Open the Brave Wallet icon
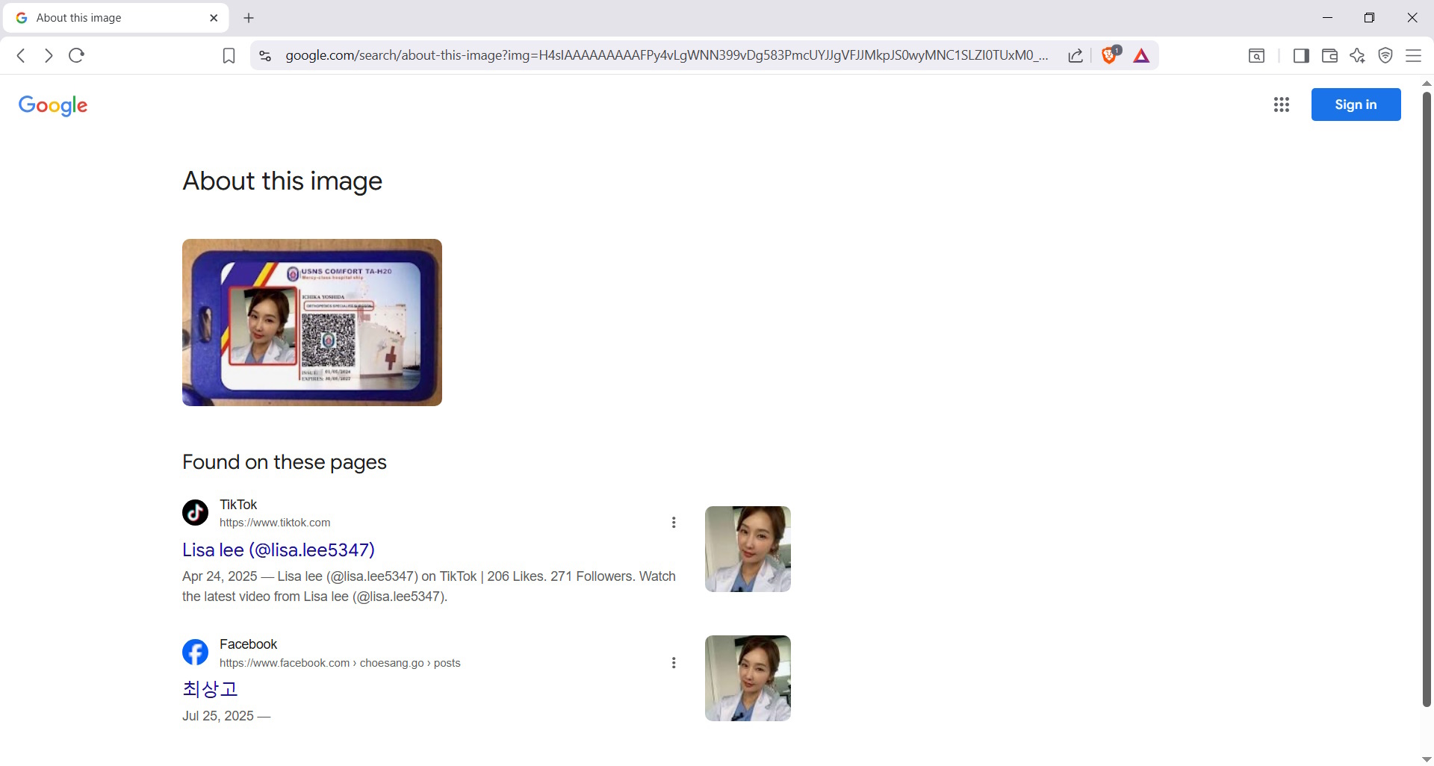This screenshot has height=766, width=1434. pyautogui.click(x=1329, y=56)
